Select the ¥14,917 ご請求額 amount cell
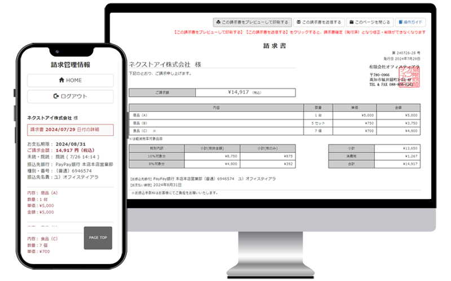451x281 pixels. 245,93
